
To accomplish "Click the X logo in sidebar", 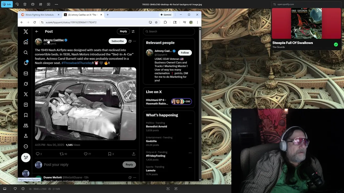I will pyautogui.click(x=26, y=32).
